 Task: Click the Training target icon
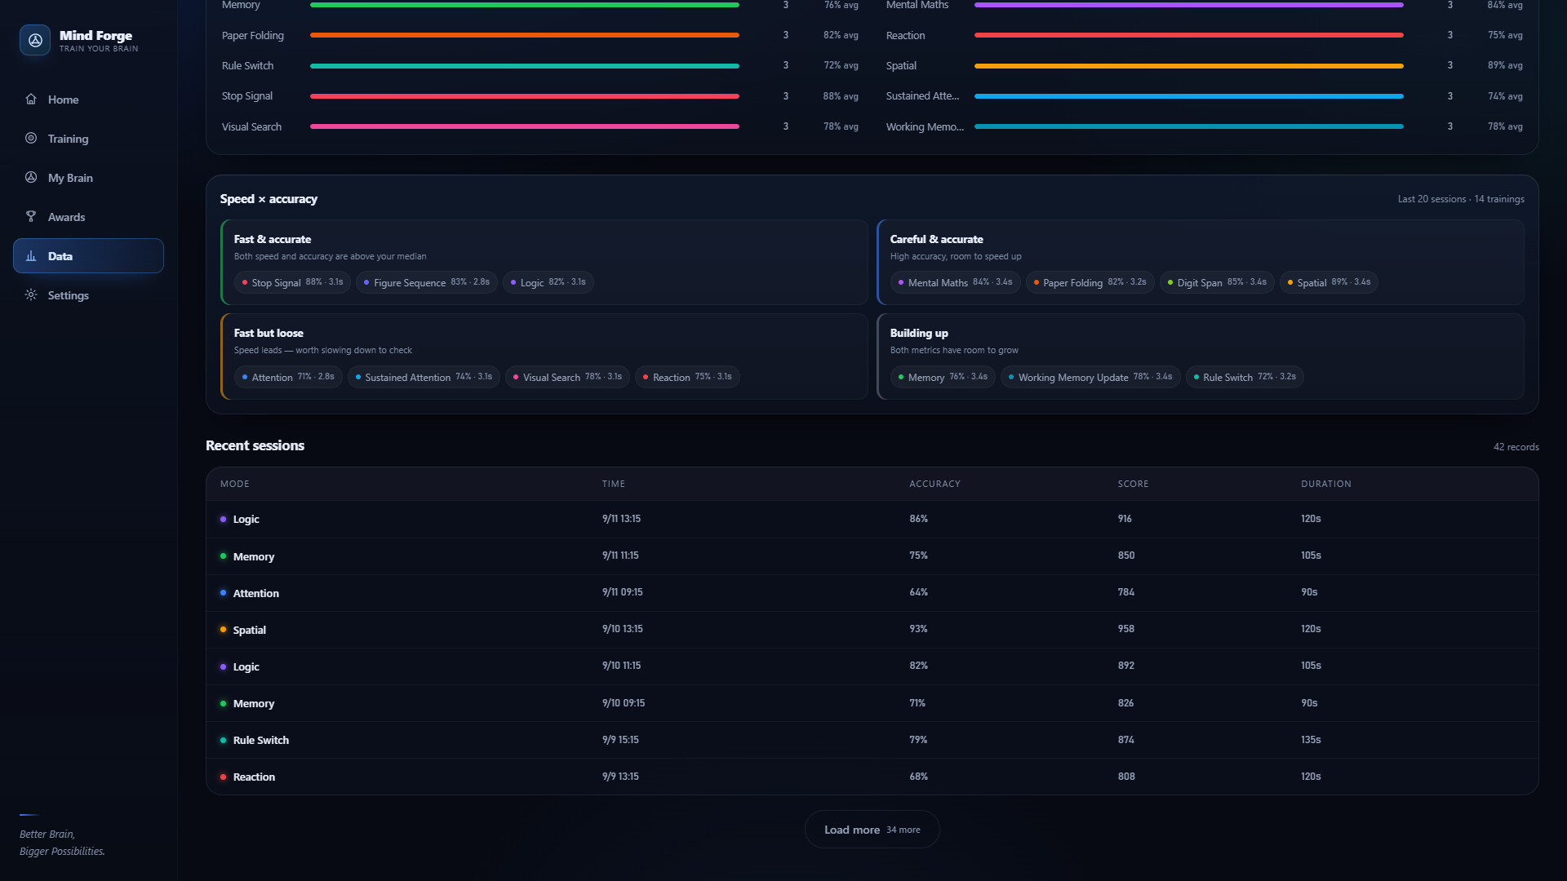click(x=31, y=138)
